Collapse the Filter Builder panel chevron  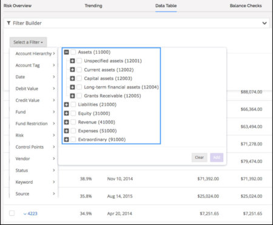265,23
